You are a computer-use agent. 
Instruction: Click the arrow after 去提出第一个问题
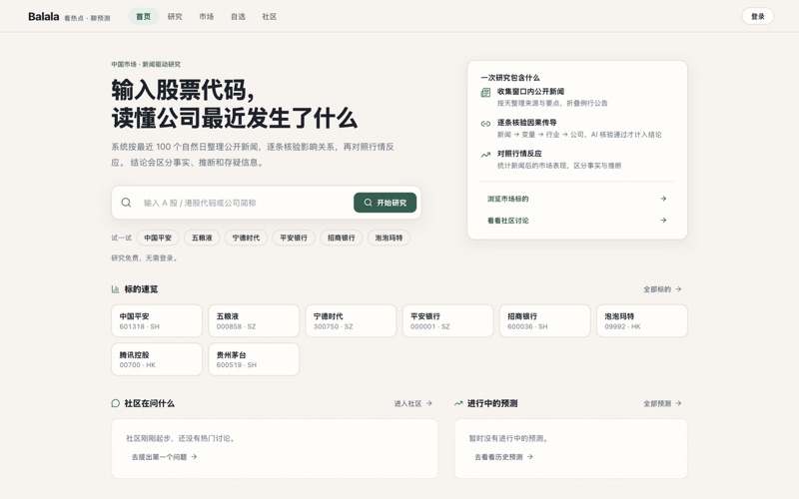tap(194, 457)
